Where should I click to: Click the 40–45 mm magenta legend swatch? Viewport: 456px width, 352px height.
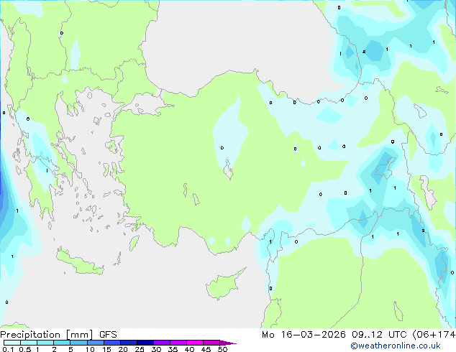pos(195,343)
